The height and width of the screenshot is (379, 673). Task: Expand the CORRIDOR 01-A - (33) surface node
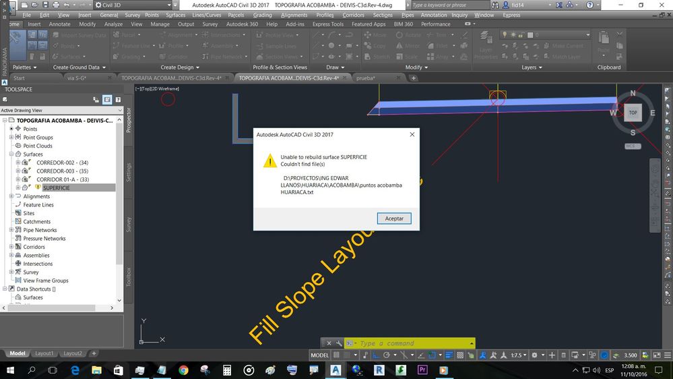[18, 179]
